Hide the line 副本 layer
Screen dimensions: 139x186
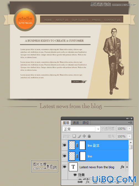click(x=64, y=145)
